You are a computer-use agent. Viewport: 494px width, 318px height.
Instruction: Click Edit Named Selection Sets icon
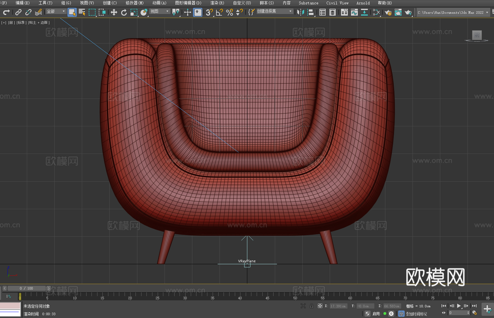point(251,12)
